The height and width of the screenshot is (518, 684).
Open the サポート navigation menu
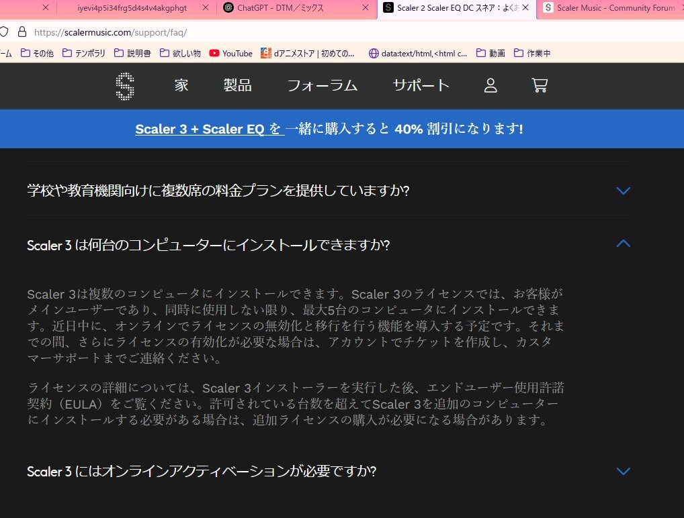(x=421, y=85)
